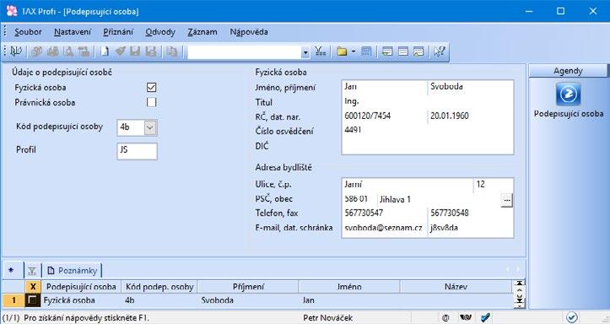Click the Kód podep. osoby column header

[159, 287]
